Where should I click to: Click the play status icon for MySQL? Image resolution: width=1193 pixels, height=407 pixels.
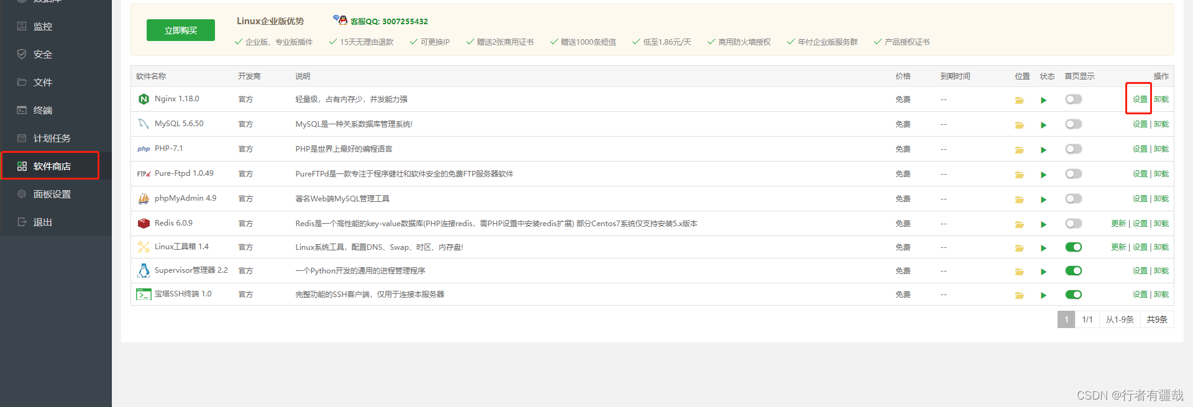[1043, 125]
